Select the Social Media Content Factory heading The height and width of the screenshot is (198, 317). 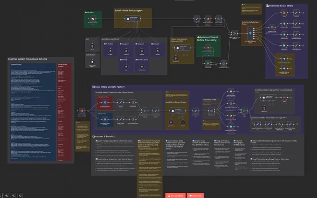[108, 87]
